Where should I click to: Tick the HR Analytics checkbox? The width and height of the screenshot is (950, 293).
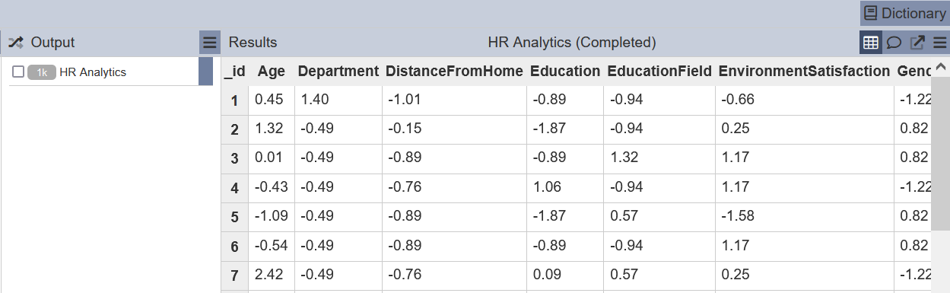[18, 72]
